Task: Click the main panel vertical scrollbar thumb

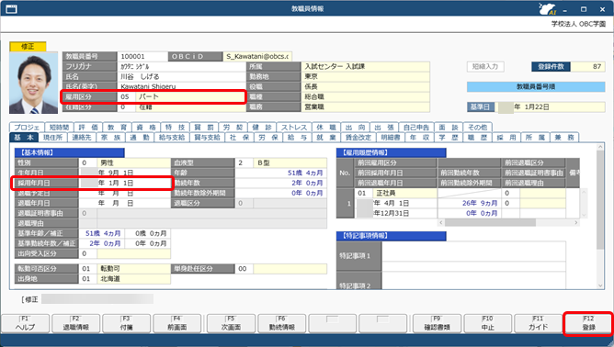Action: coord(600,201)
